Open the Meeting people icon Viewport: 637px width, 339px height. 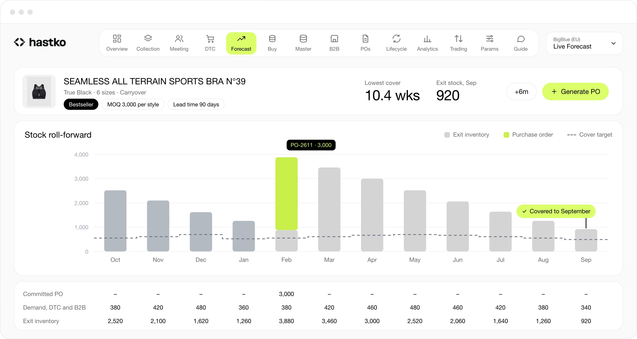[x=179, y=39]
